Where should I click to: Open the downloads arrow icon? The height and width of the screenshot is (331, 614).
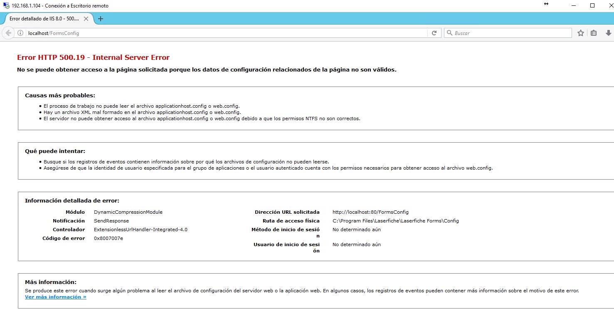[609, 33]
